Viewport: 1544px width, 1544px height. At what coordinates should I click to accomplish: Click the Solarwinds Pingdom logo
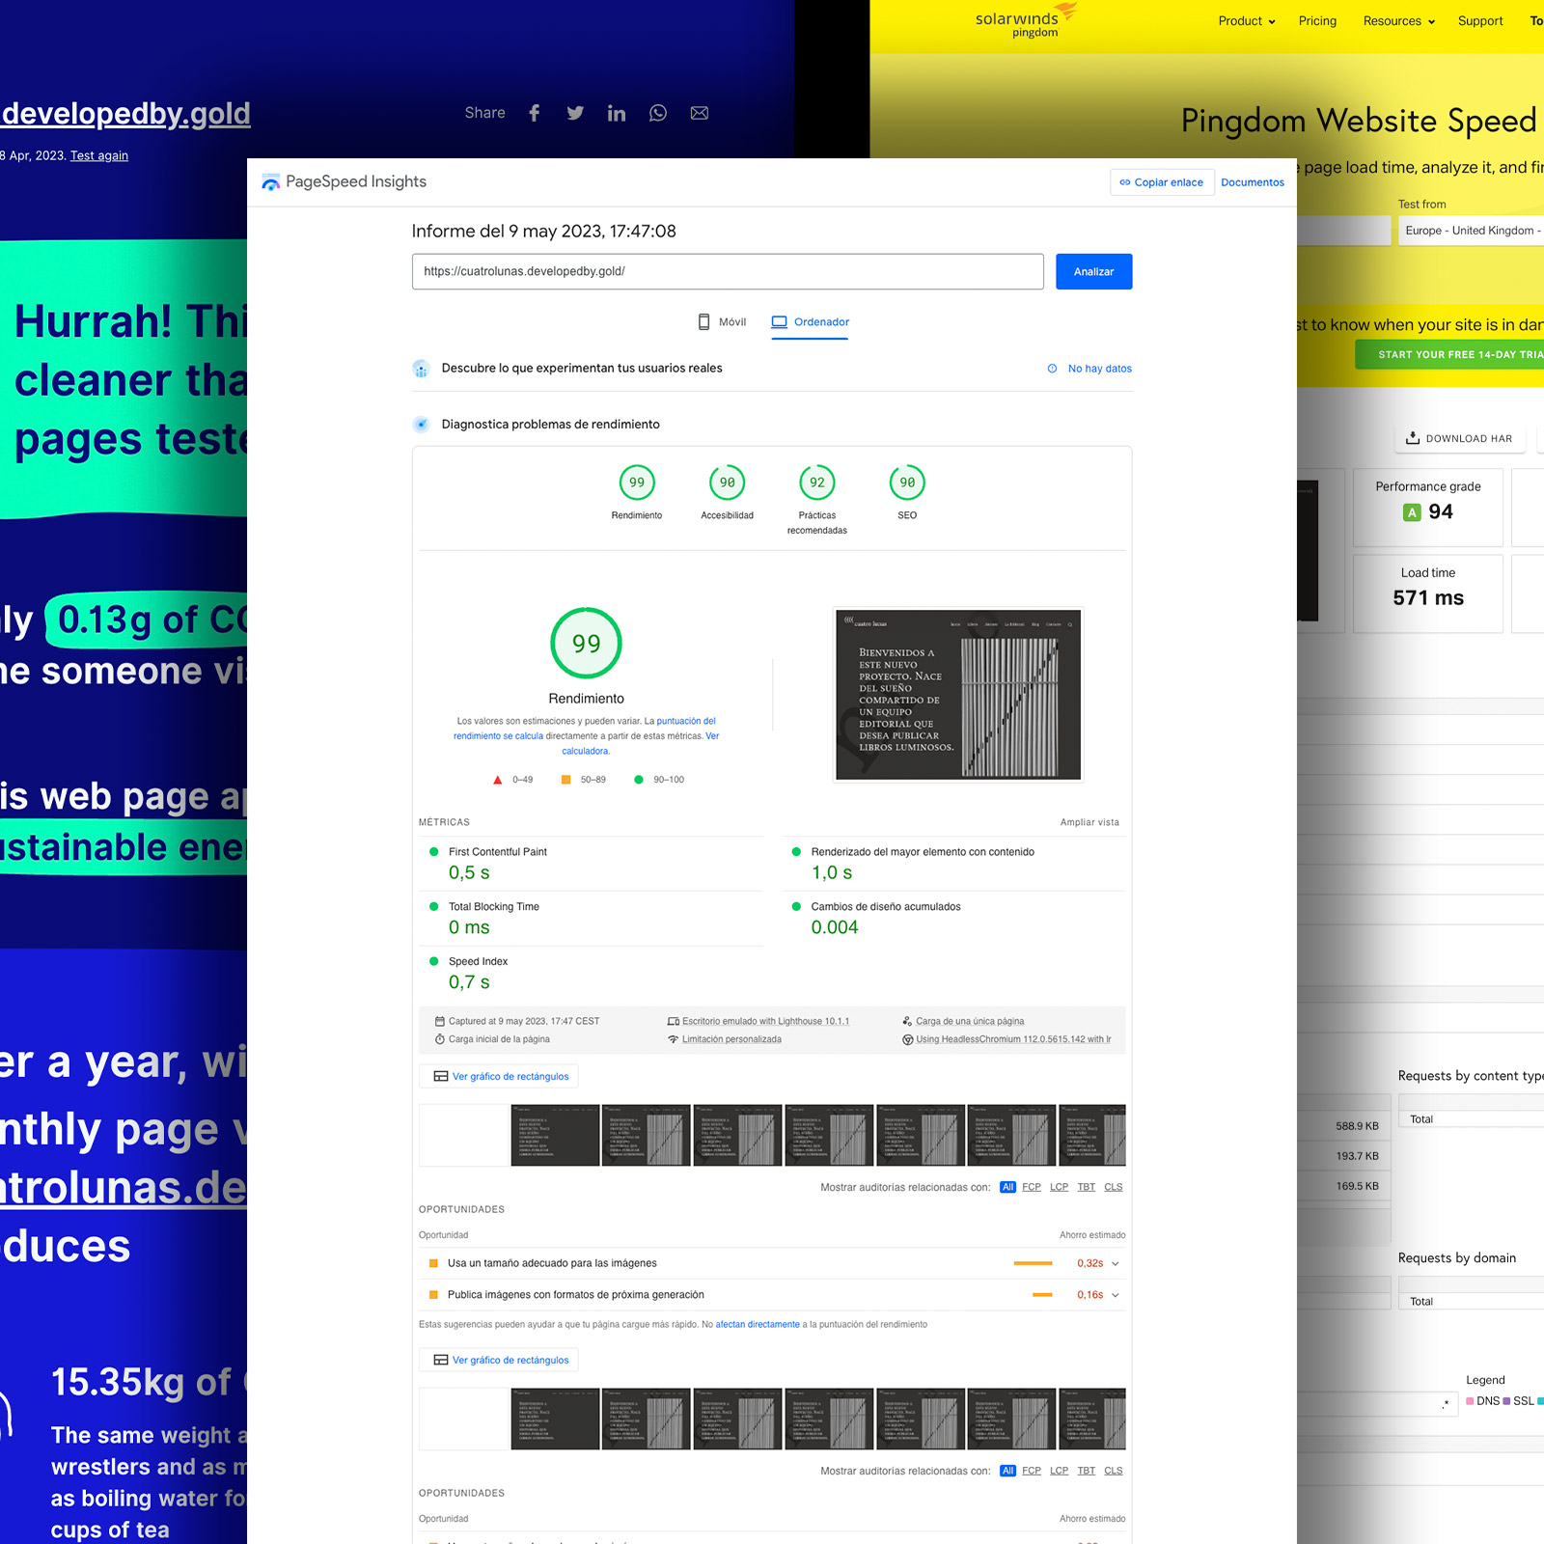point(1026,20)
